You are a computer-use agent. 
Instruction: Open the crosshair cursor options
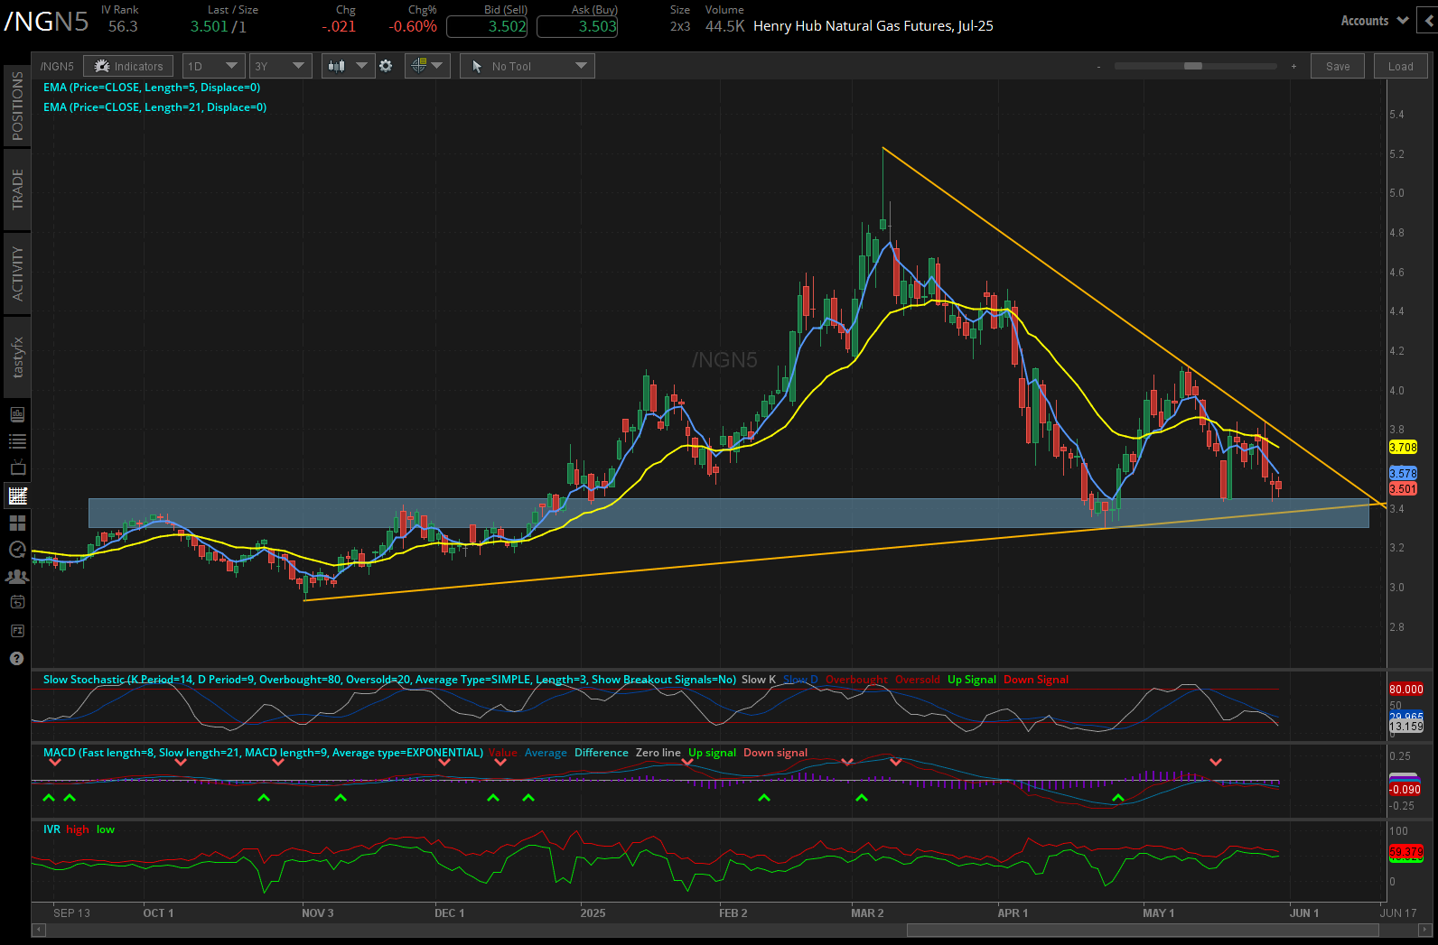[x=427, y=66]
